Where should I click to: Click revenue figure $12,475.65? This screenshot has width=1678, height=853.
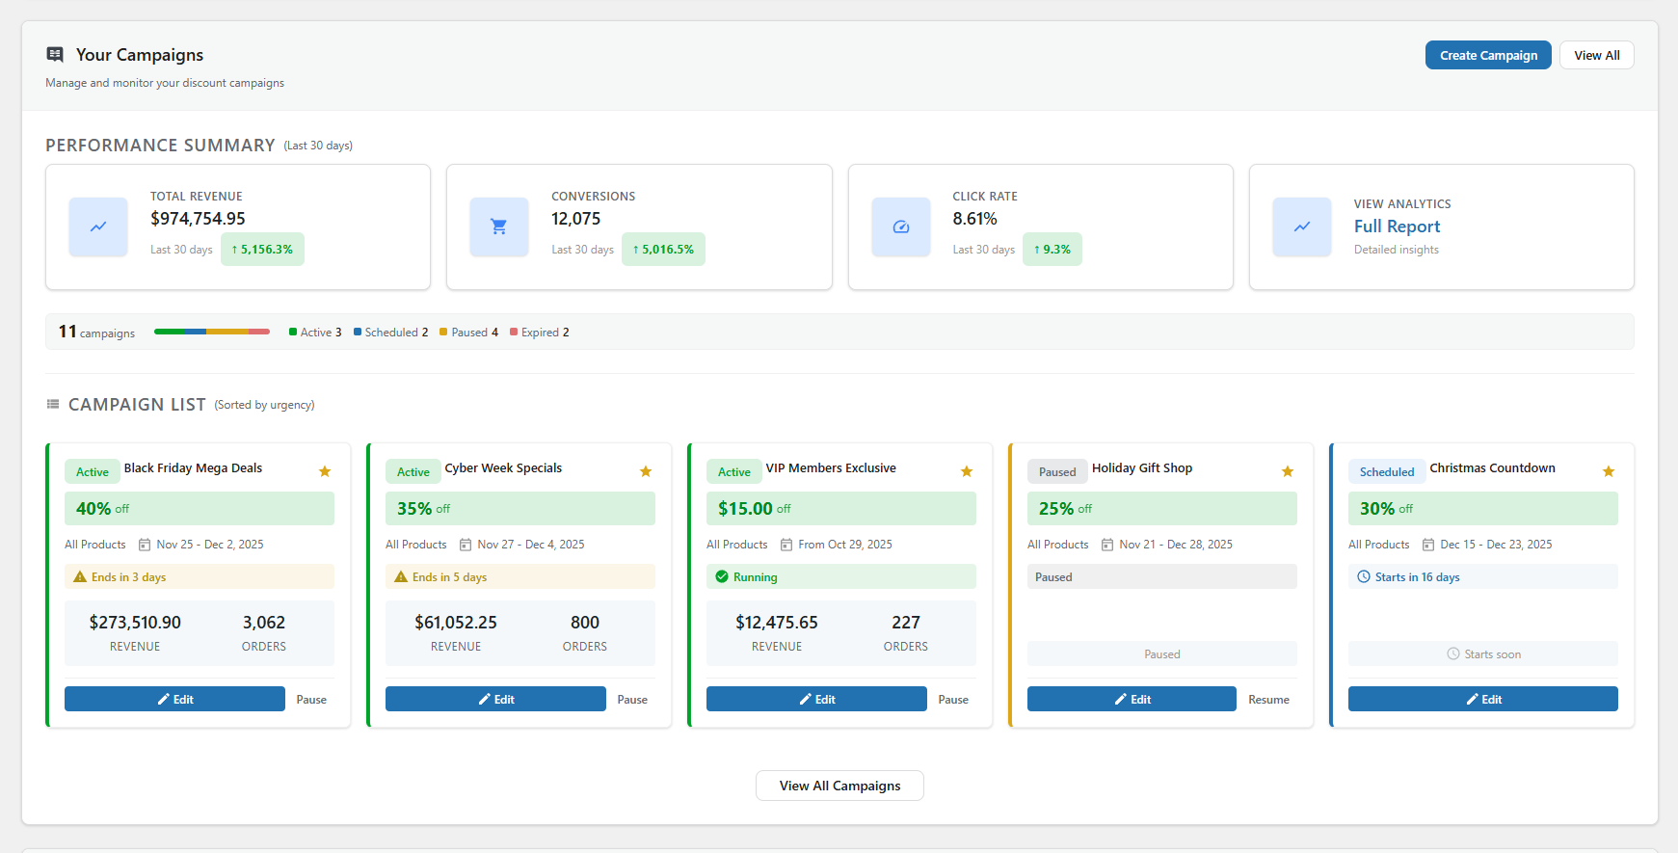pyautogui.click(x=777, y=623)
